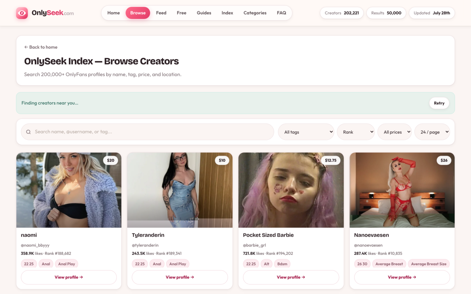Open the Index nav item
This screenshot has width=471, height=294.
pyautogui.click(x=227, y=13)
